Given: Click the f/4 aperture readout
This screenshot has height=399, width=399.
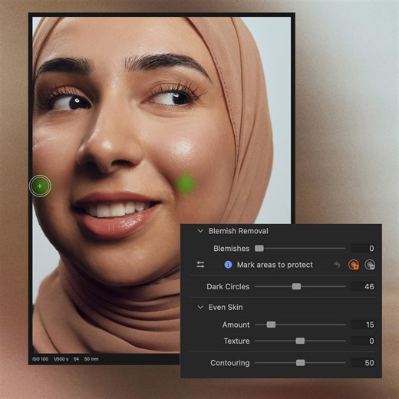Looking at the screenshot, I should (x=76, y=359).
